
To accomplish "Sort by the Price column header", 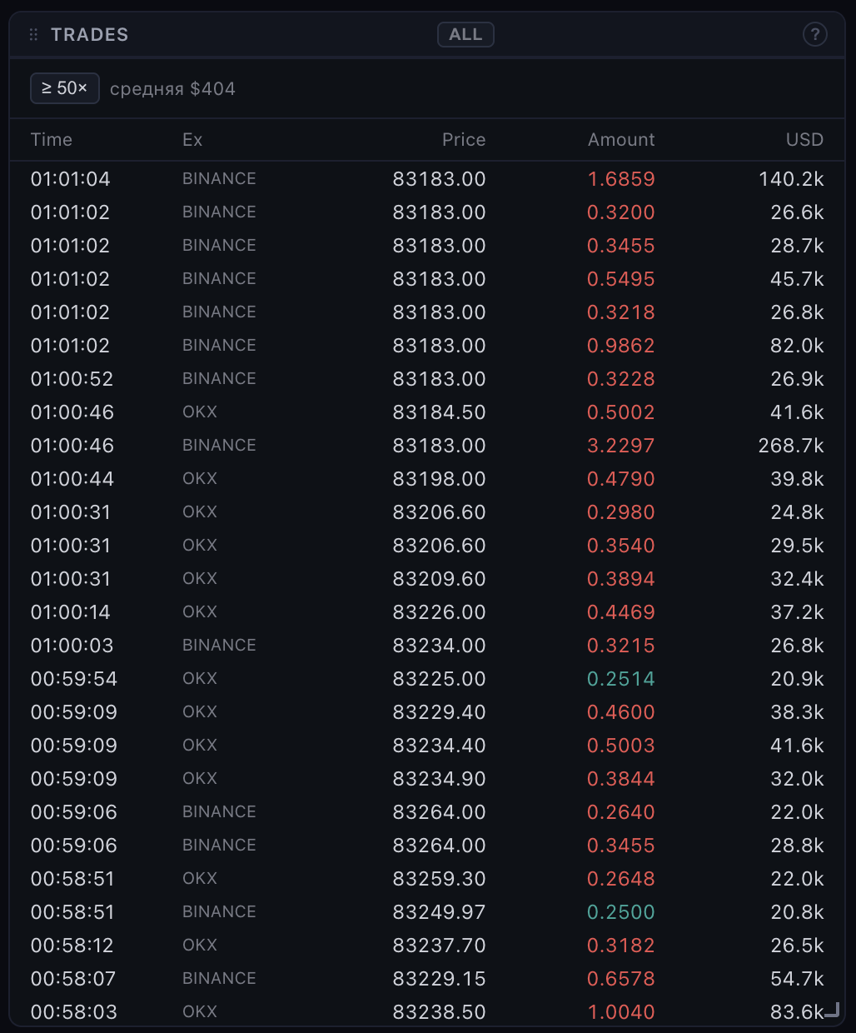I will click(464, 140).
